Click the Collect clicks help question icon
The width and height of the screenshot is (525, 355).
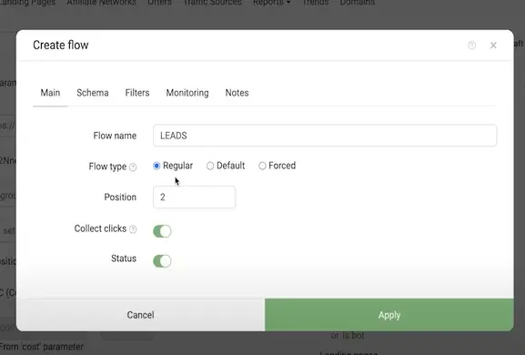coord(133,229)
